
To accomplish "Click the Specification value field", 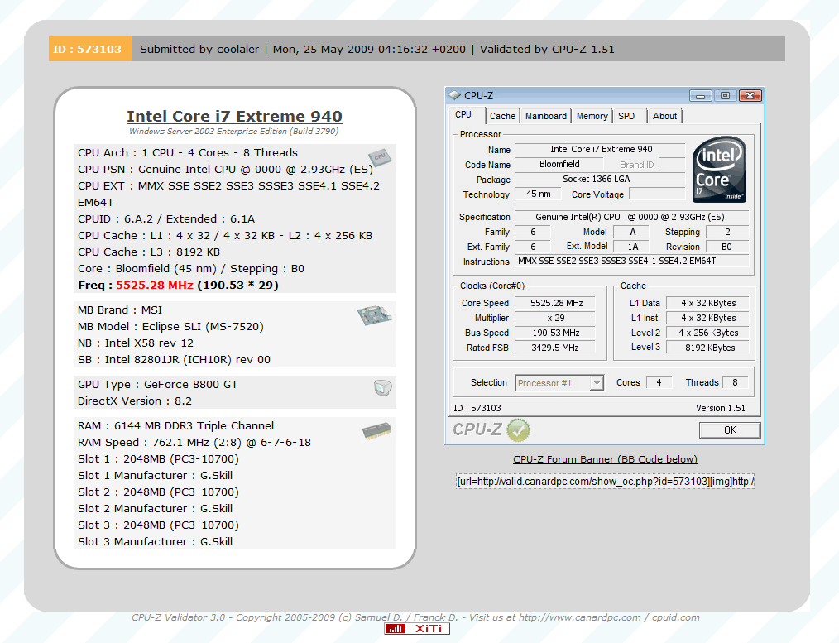I will click(632, 217).
